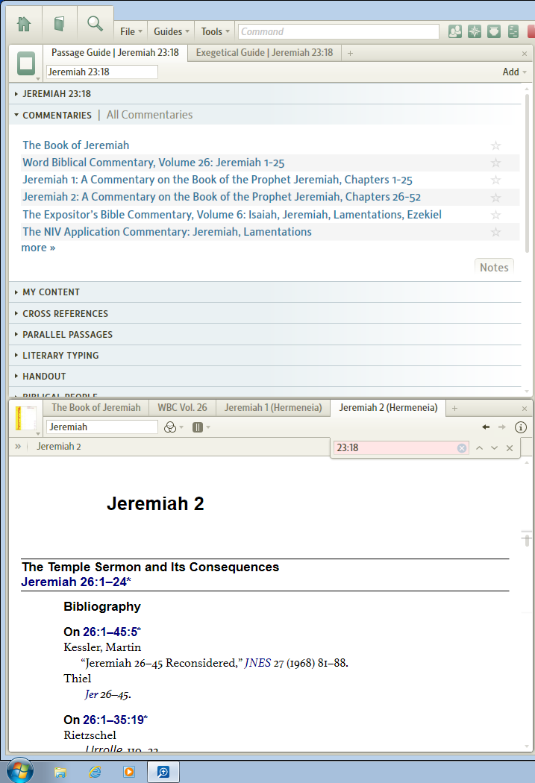Add a new tab in resource panel
Viewport: 535px width, 783px height.
(x=454, y=408)
